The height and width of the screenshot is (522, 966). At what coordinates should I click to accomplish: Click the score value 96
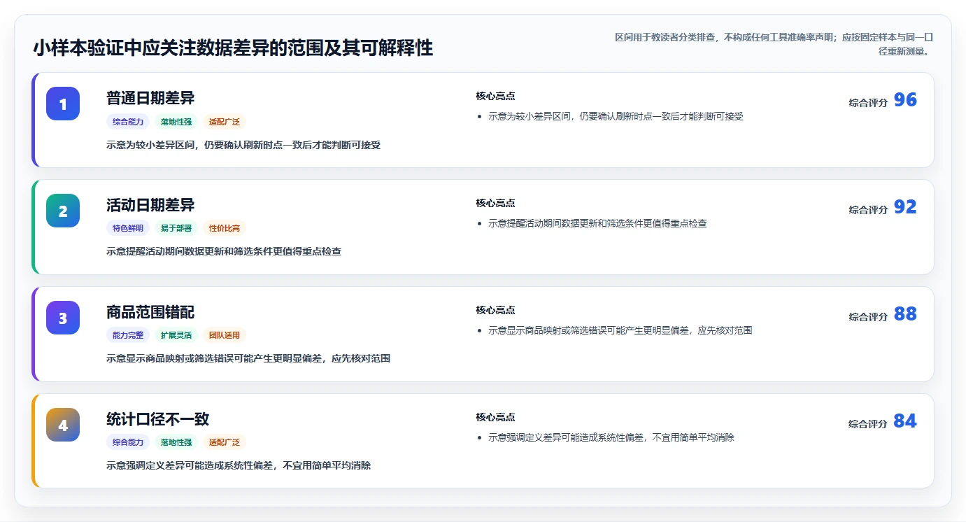(x=905, y=100)
